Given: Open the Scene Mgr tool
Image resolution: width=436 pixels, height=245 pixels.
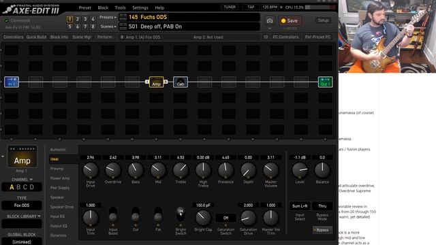Looking at the screenshot, I should click(82, 37).
